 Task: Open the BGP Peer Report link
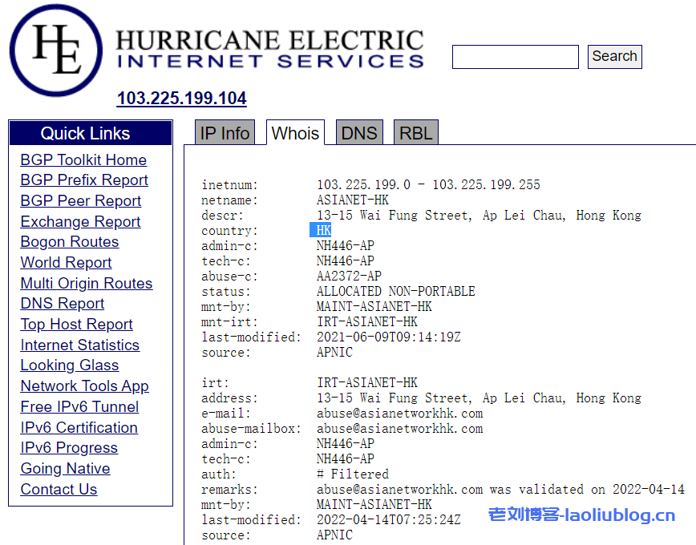coord(80,201)
